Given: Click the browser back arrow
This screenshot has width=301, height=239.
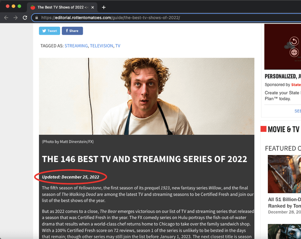Looking at the screenshot, I should pos(6,18).
